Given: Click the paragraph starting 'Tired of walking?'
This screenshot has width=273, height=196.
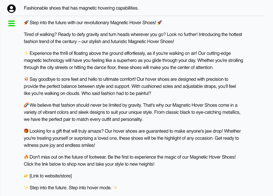Looking at the screenshot, I should tap(133, 38).
